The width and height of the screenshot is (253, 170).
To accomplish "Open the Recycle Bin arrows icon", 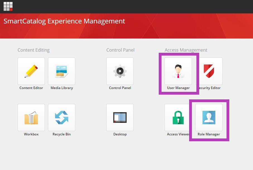I will click(x=62, y=118).
